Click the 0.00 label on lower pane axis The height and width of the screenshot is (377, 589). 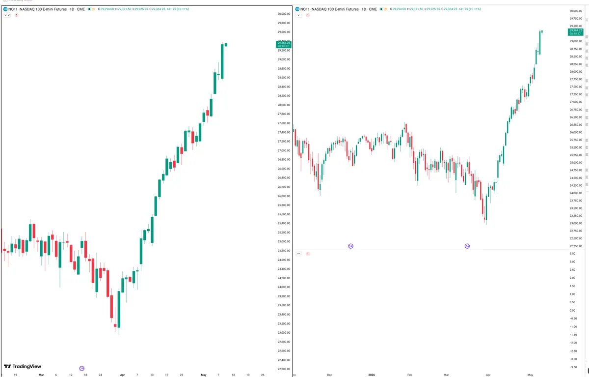click(573, 310)
